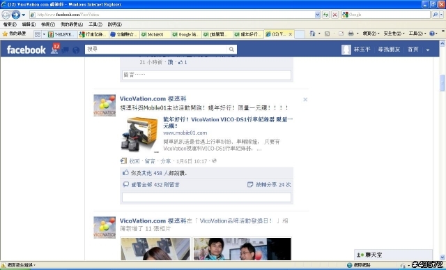Open the 我的最愛(A) menu in menu bar
This screenshot has height=270, width=446.
(x=72, y=24)
